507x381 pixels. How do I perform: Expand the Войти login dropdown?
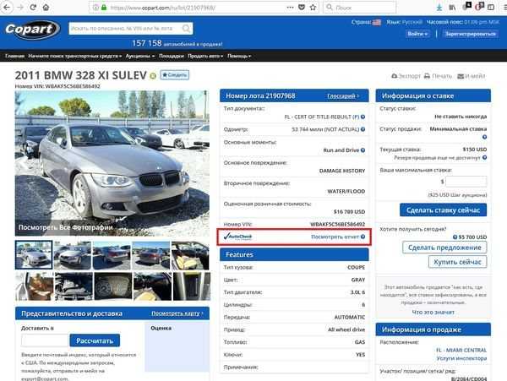pos(417,34)
